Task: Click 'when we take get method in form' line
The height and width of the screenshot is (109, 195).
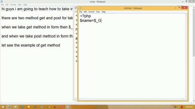Action: tap(37, 27)
